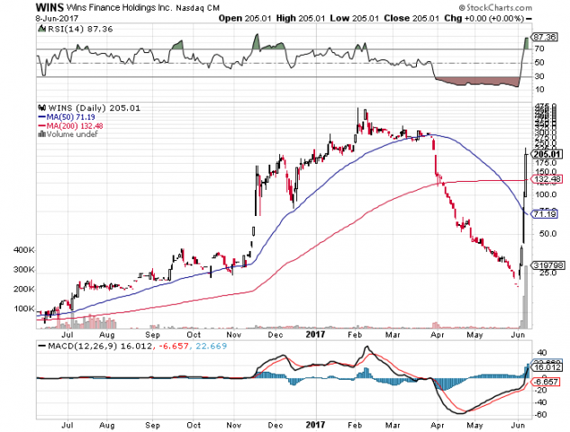570x432 pixels.
Task: Click the 16.012 MACD value tag on right axis
Action: tap(547, 367)
